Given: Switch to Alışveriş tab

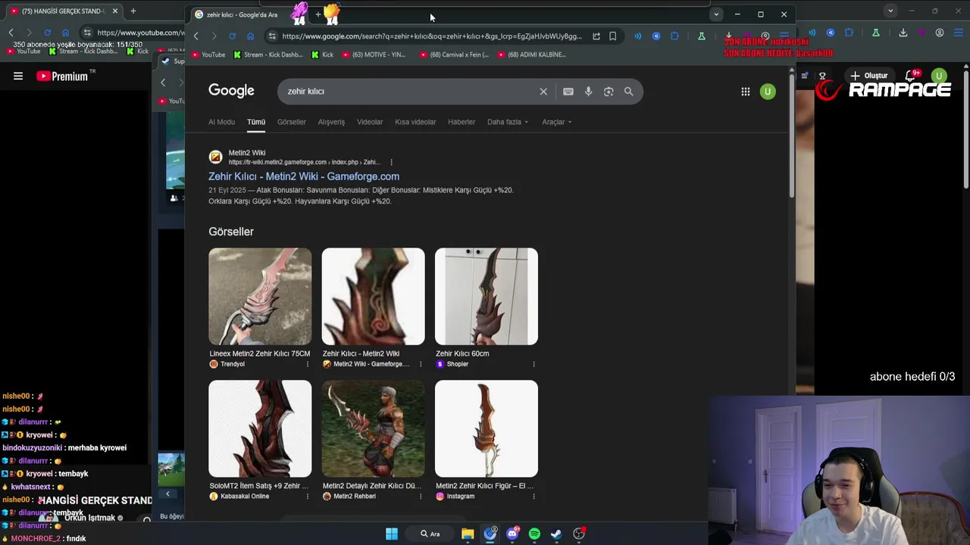Looking at the screenshot, I should point(331,122).
